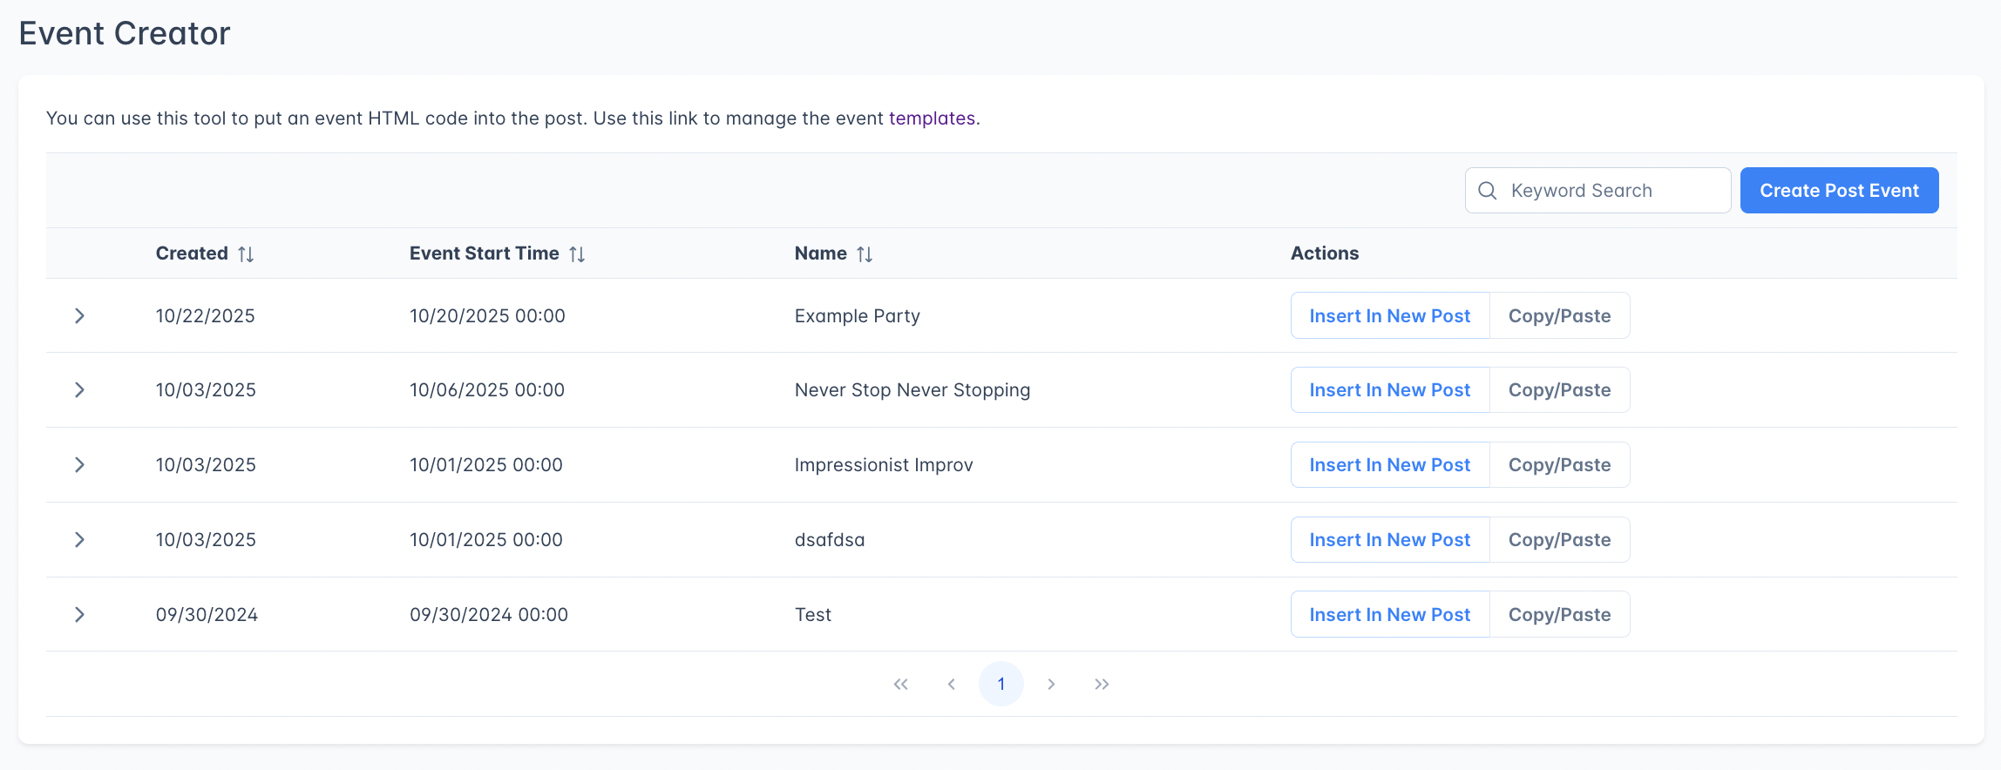The width and height of the screenshot is (2001, 770).
Task: Click the Event Start Time header label
Action: tap(485, 253)
